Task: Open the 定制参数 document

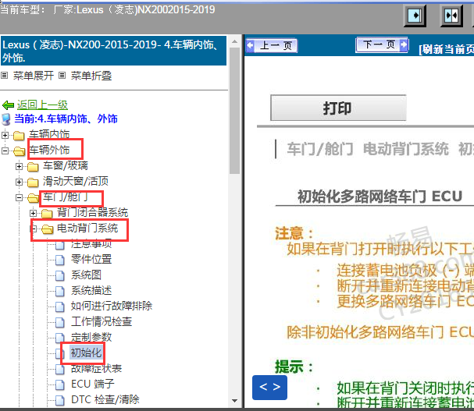Action: pos(91,337)
